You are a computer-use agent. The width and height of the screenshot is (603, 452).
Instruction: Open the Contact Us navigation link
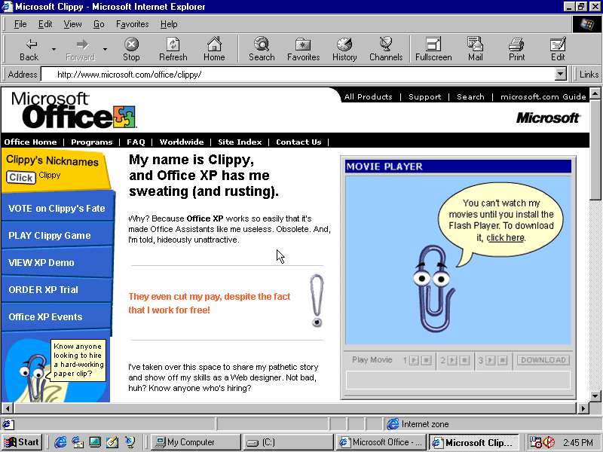pyautogui.click(x=298, y=142)
